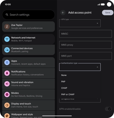114x118 pixels.
Task: Collapse the Authentication type dropdown
Action: pyautogui.click(x=80, y=67)
